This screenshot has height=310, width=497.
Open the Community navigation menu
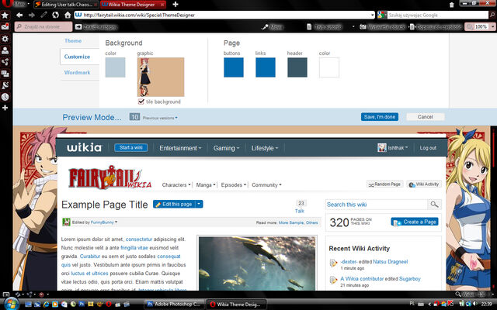tap(266, 185)
